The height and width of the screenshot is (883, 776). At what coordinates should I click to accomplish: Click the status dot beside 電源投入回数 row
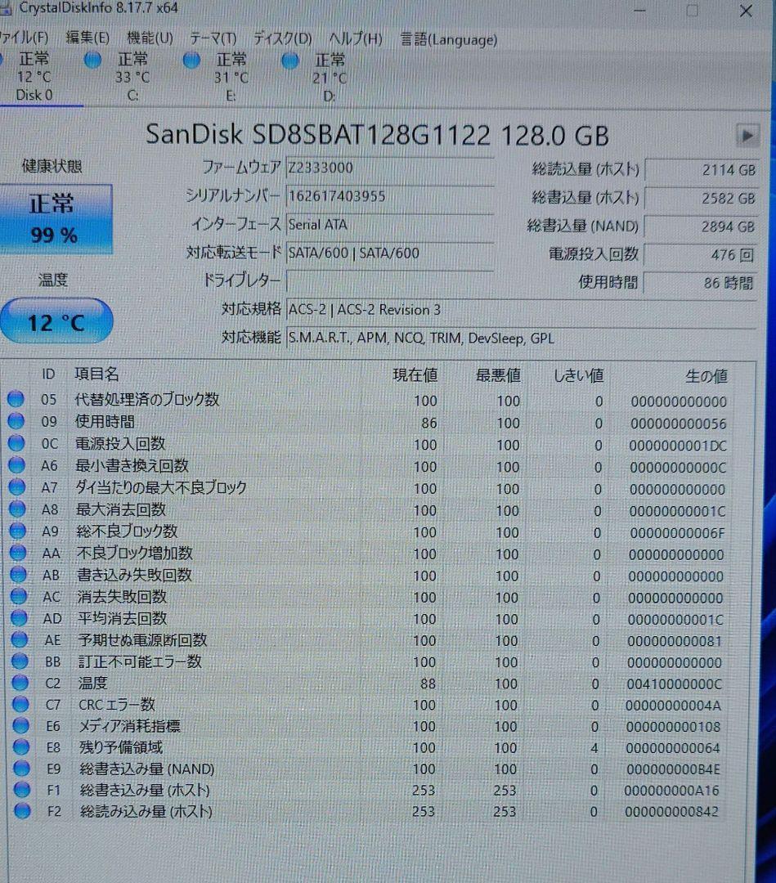click(x=17, y=444)
